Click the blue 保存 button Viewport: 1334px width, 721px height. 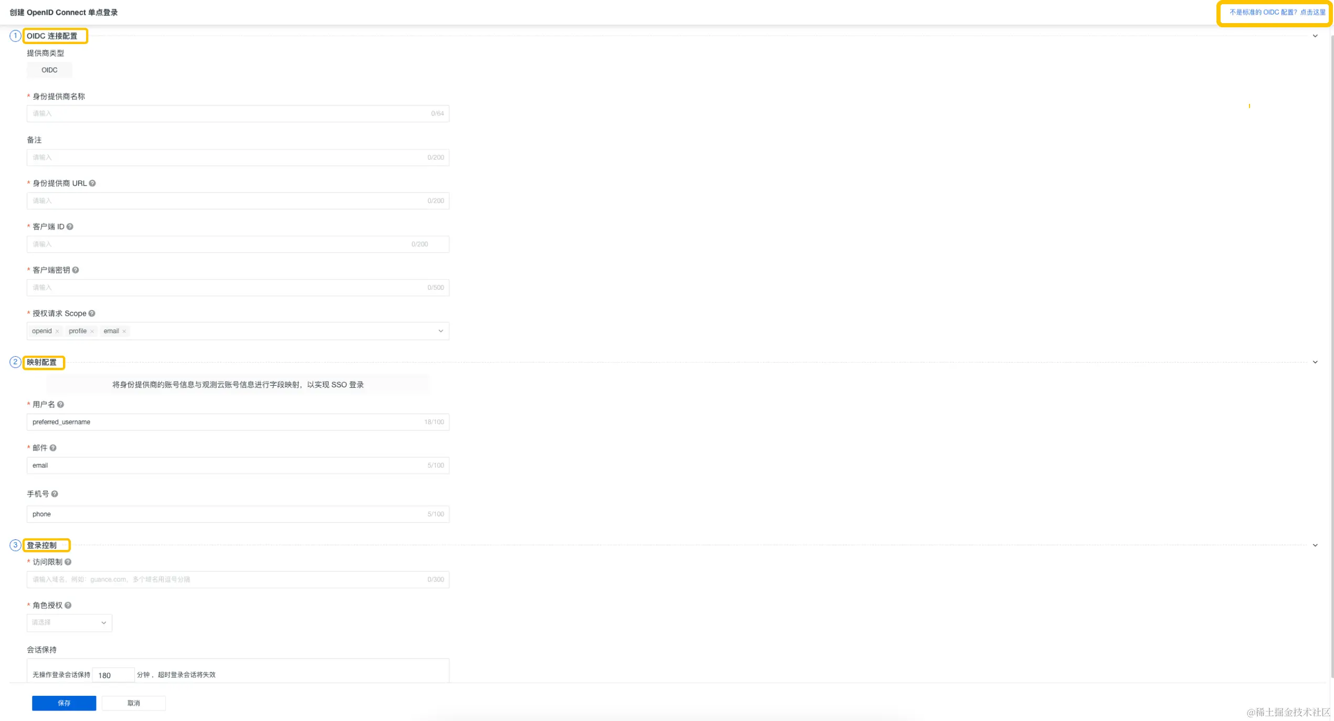[x=64, y=703]
